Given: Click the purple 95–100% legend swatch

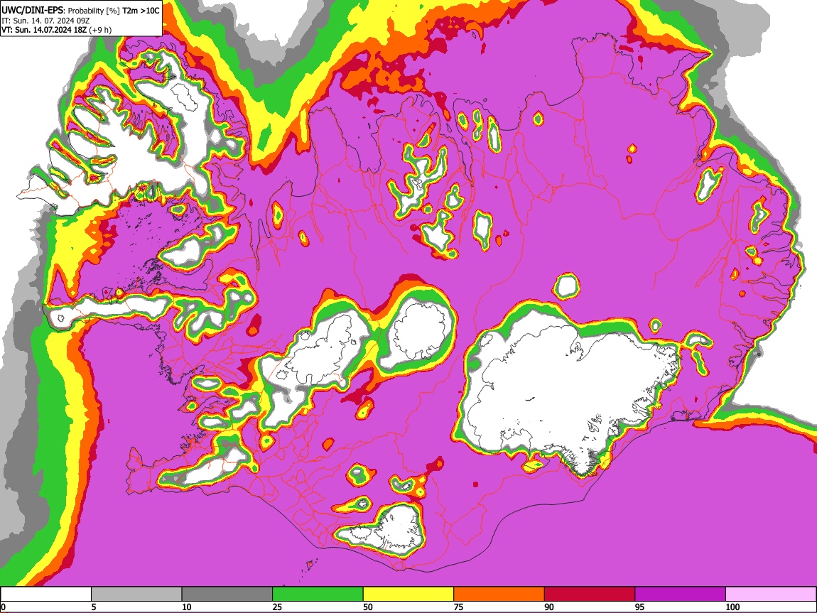Looking at the screenshot, I should click(681, 595).
